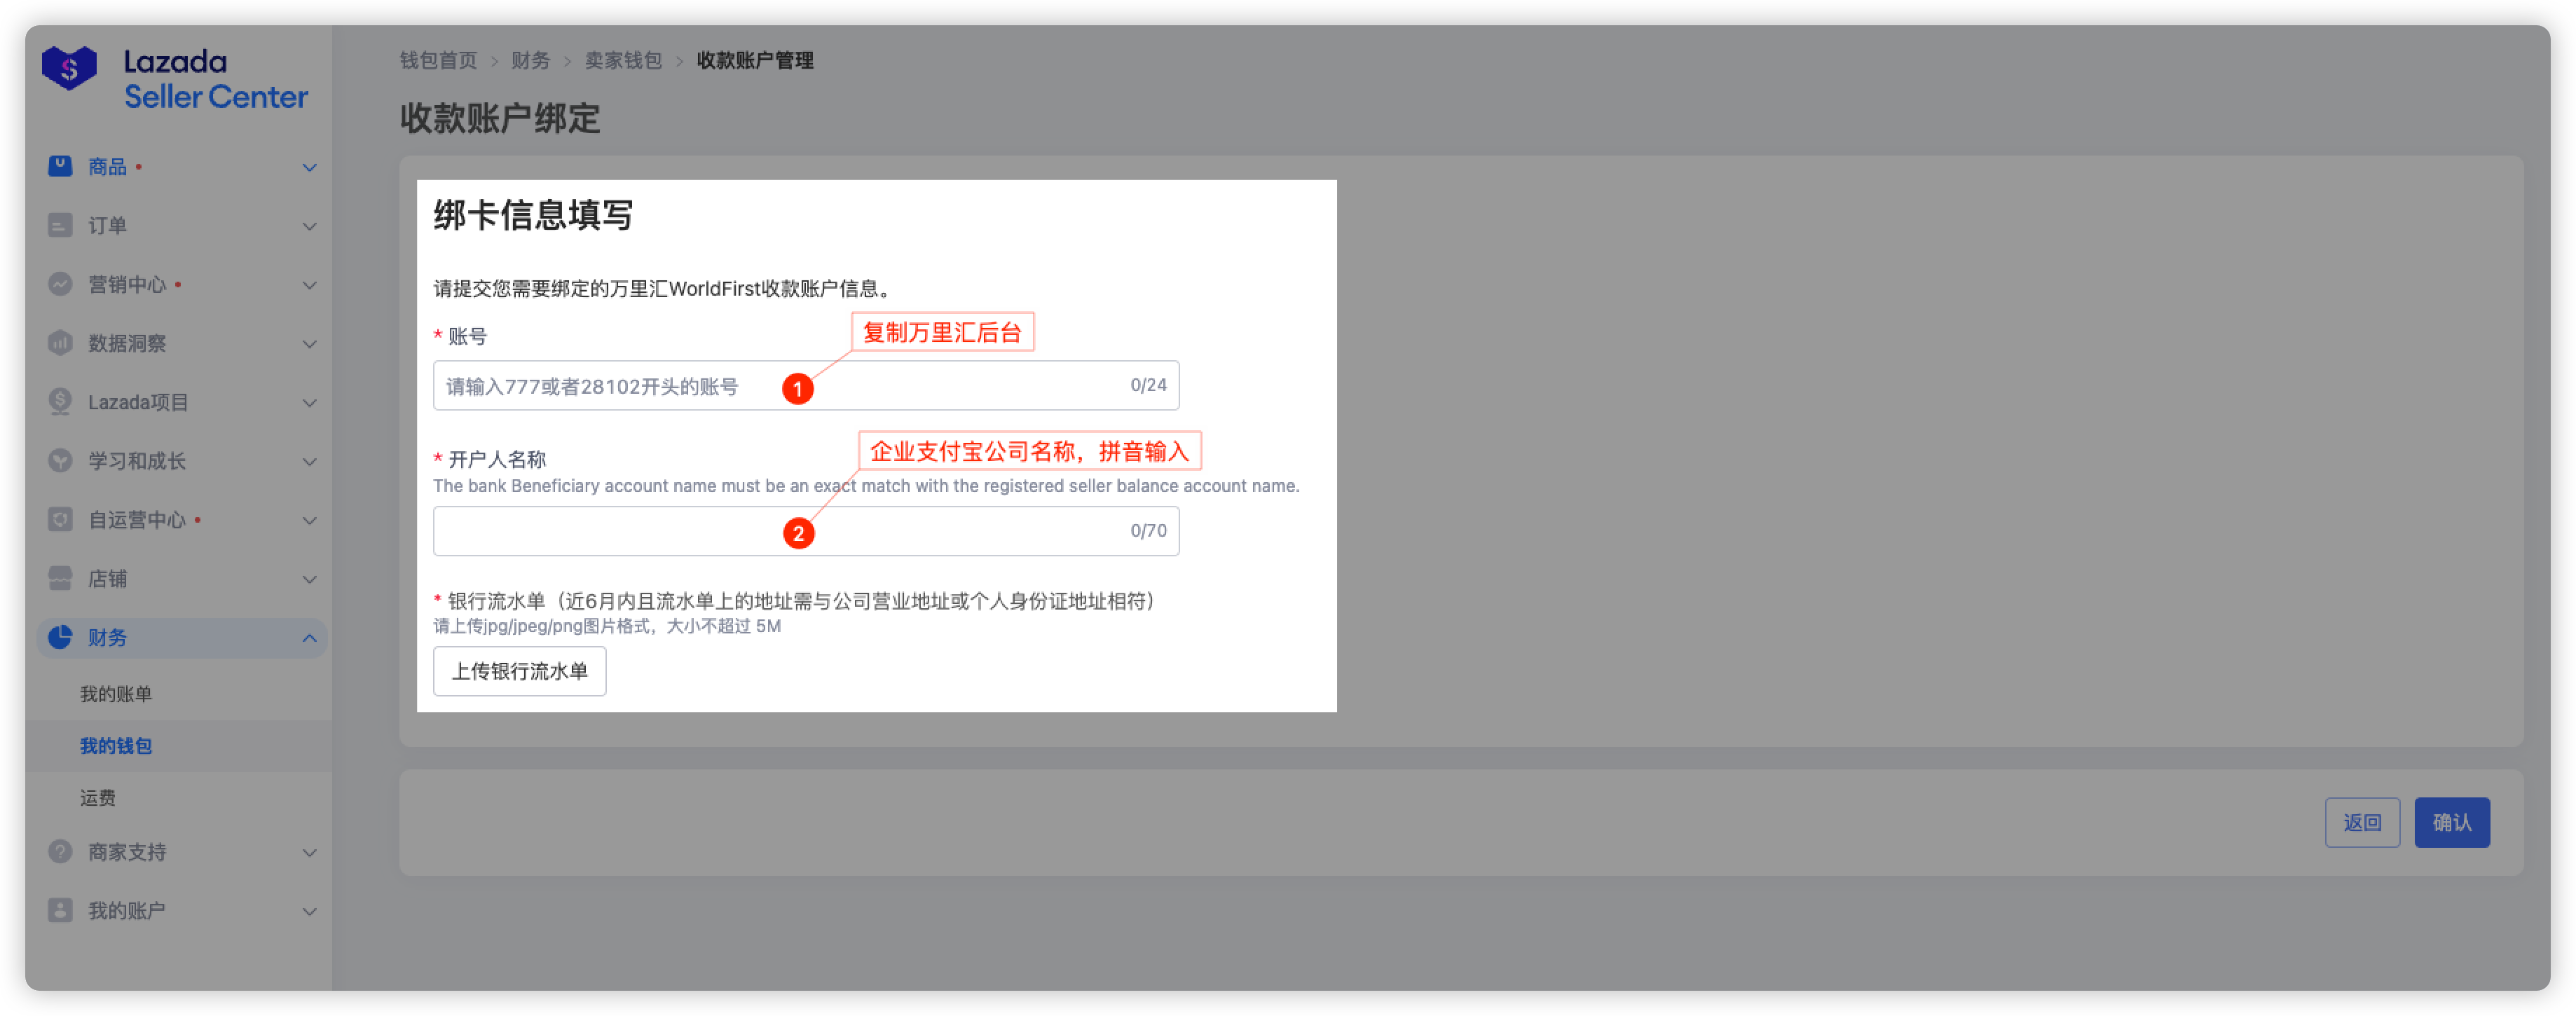Expand the 学习和成长 menu chevron
The width and height of the screenshot is (2576, 1016).
click(309, 461)
